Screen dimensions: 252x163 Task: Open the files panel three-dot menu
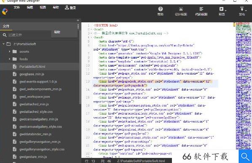(x=78, y=27)
